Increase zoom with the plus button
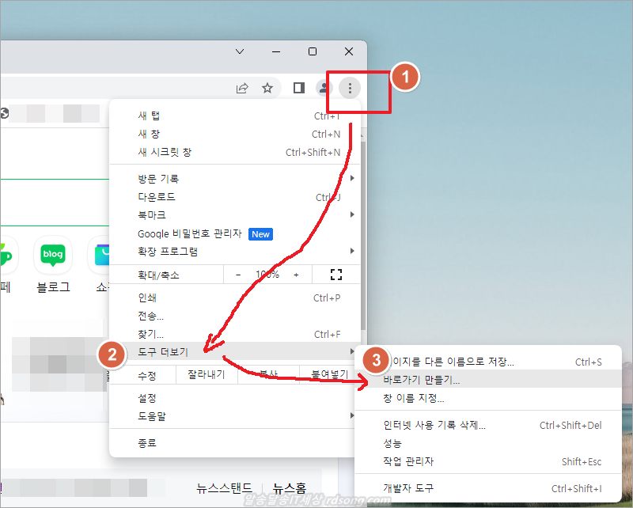This screenshot has height=508, width=633. pyautogui.click(x=296, y=275)
